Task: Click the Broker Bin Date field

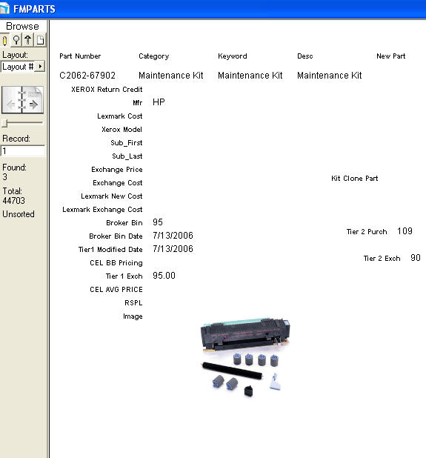Action: pyautogui.click(x=173, y=236)
